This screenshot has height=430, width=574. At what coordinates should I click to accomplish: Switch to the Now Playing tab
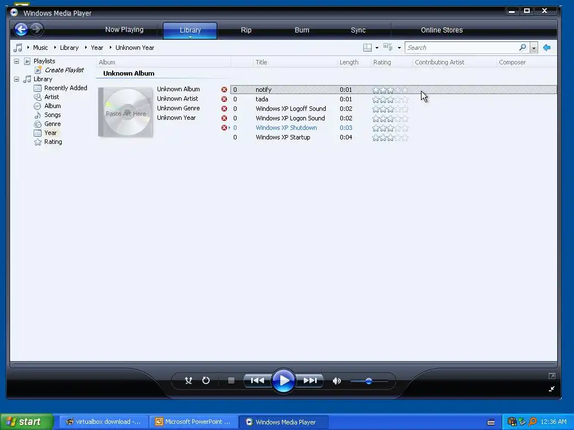[124, 30]
